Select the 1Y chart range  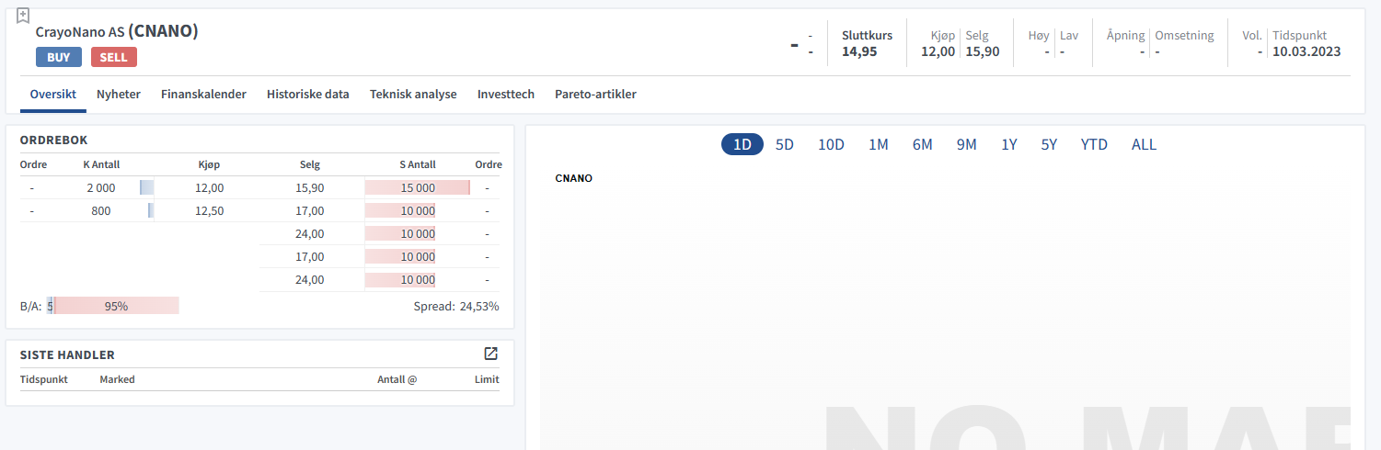[1009, 144]
